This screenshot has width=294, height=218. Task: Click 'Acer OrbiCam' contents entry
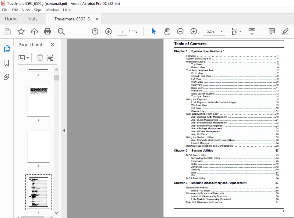(199, 134)
